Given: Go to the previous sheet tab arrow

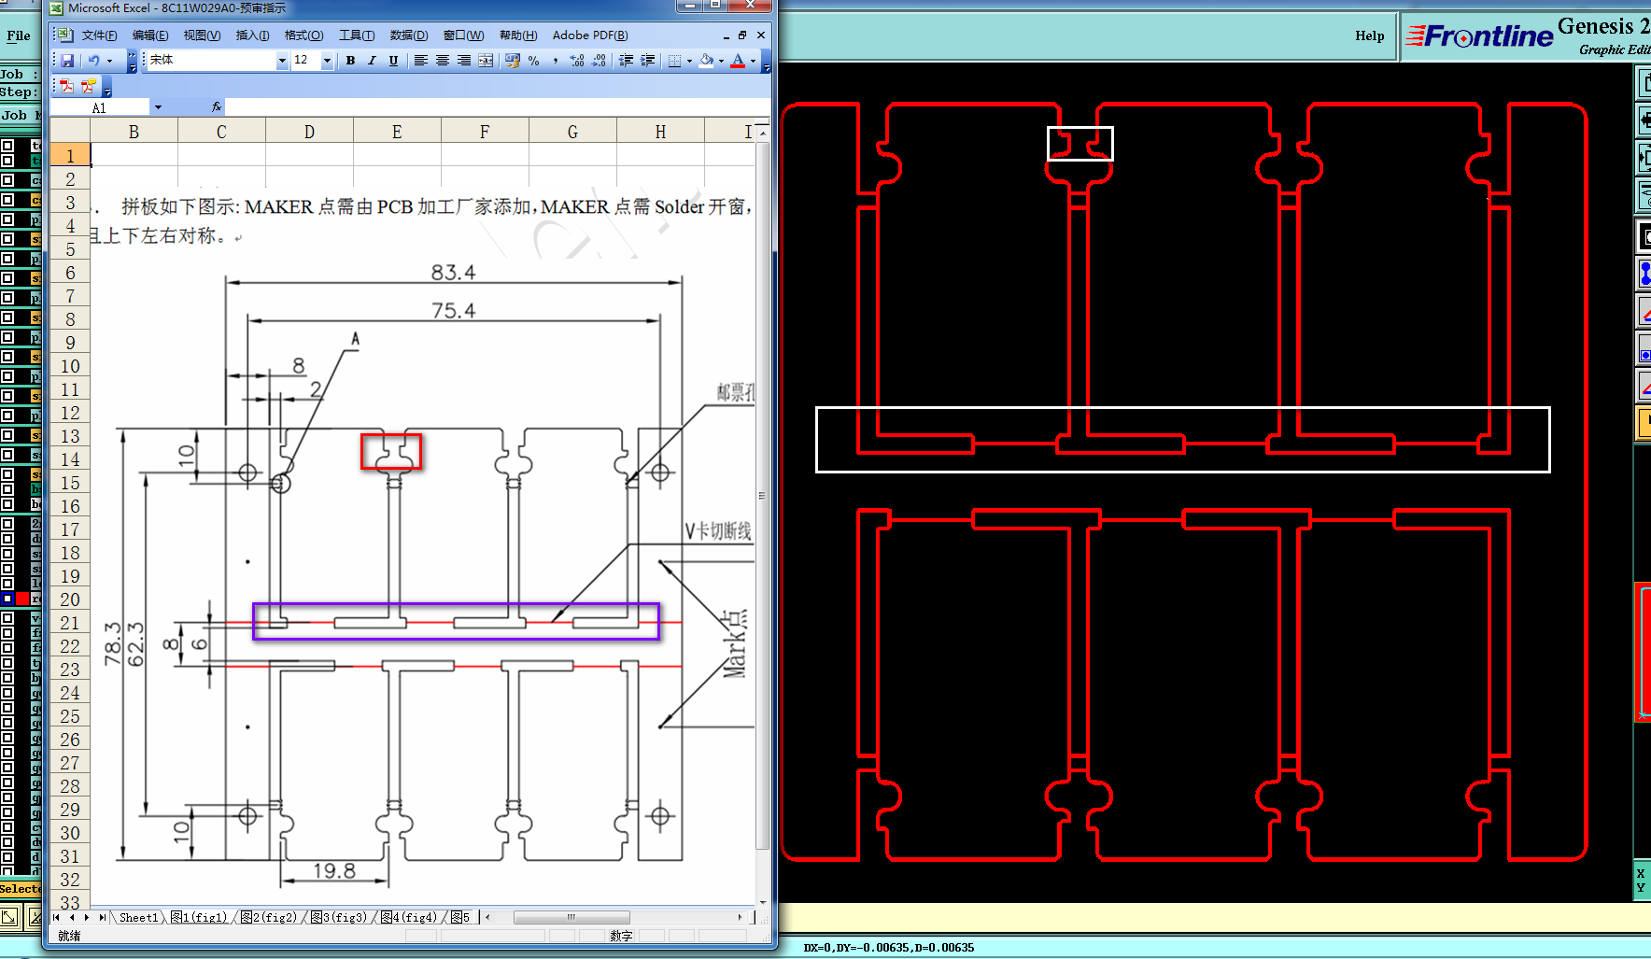Looking at the screenshot, I should click(x=72, y=918).
